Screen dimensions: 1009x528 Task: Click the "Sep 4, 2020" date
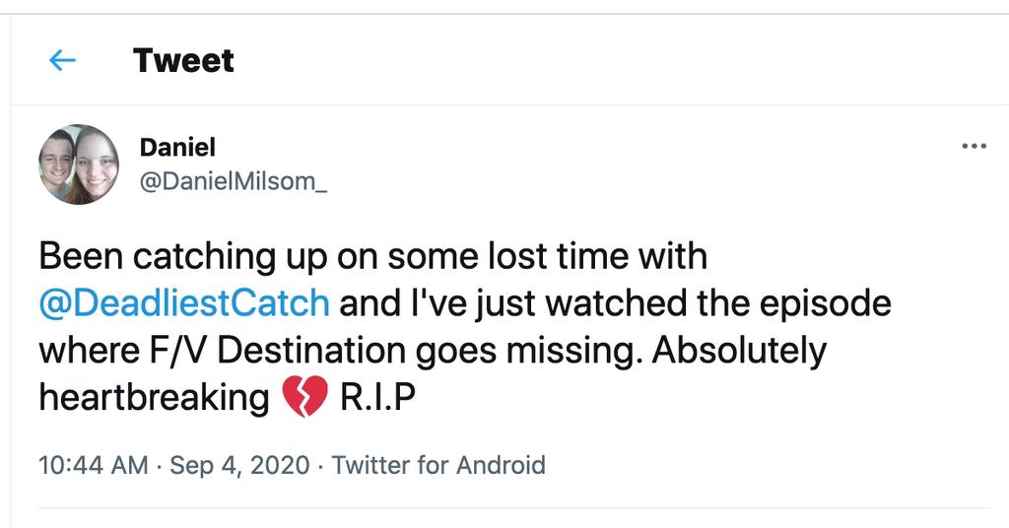tap(239, 465)
